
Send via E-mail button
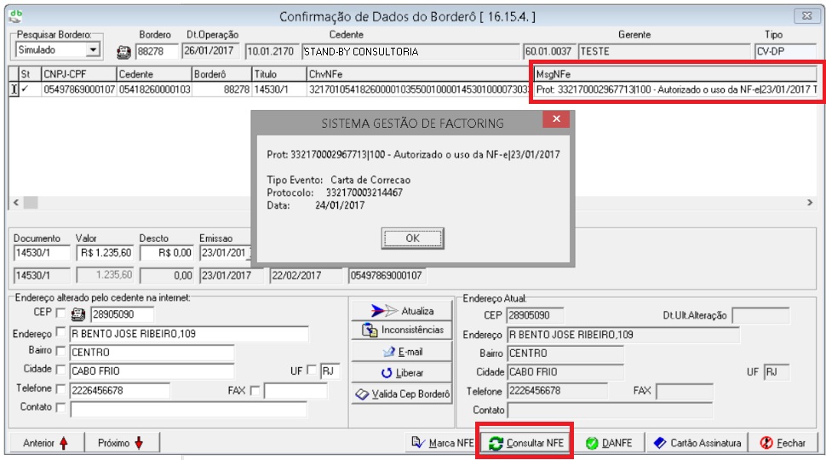click(x=402, y=351)
